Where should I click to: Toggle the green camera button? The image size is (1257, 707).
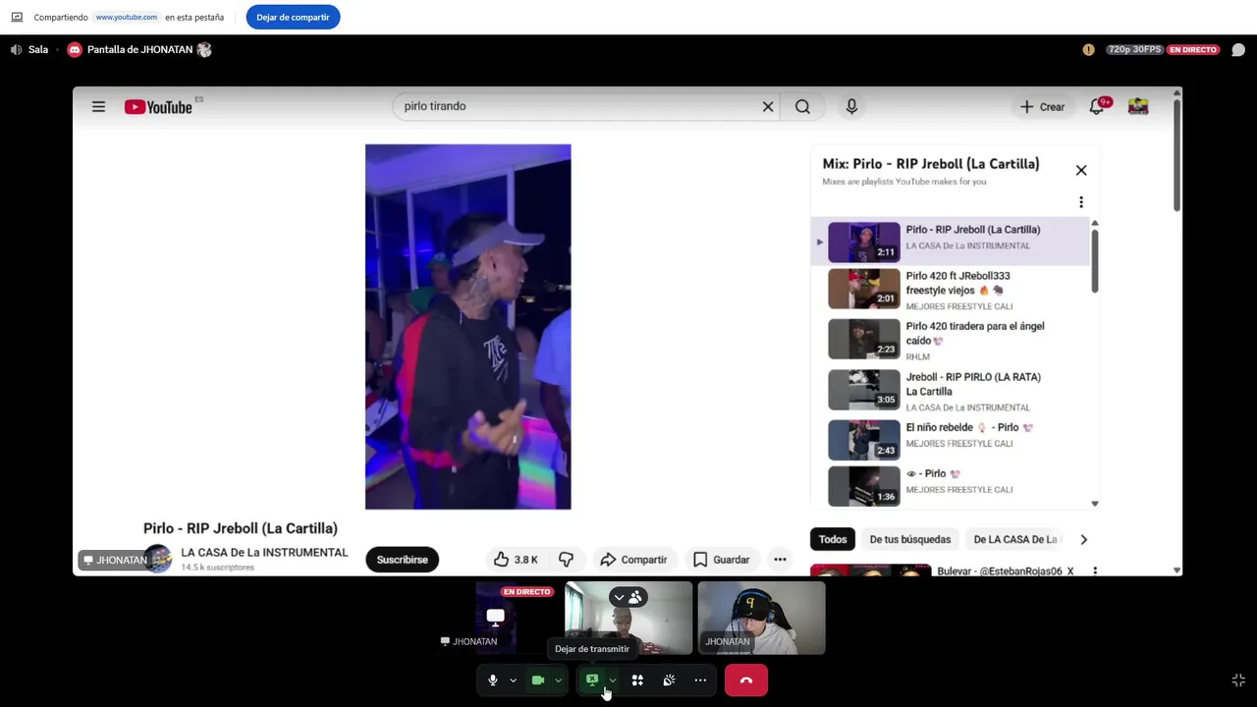click(538, 680)
